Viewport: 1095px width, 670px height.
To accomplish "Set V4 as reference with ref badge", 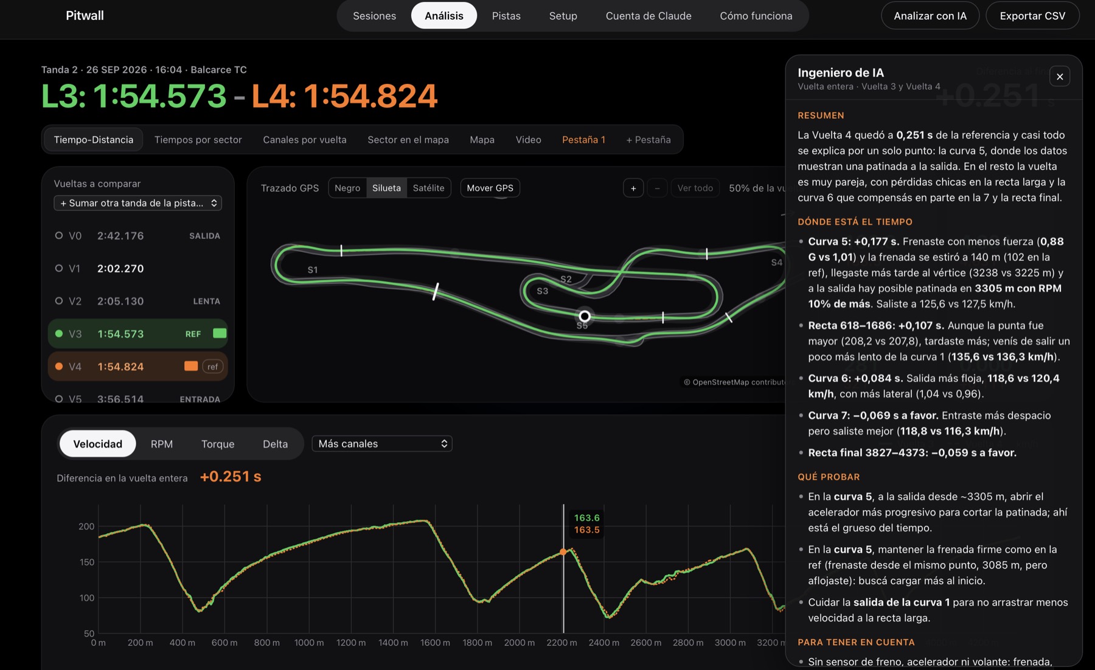I will click(212, 367).
